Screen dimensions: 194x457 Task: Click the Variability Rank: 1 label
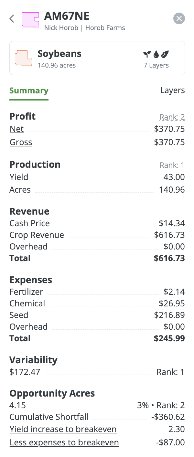170,372
